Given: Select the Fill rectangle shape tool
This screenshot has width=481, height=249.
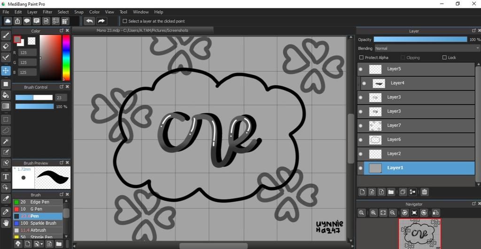Looking at the screenshot, I should pyautogui.click(x=6, y=84).
